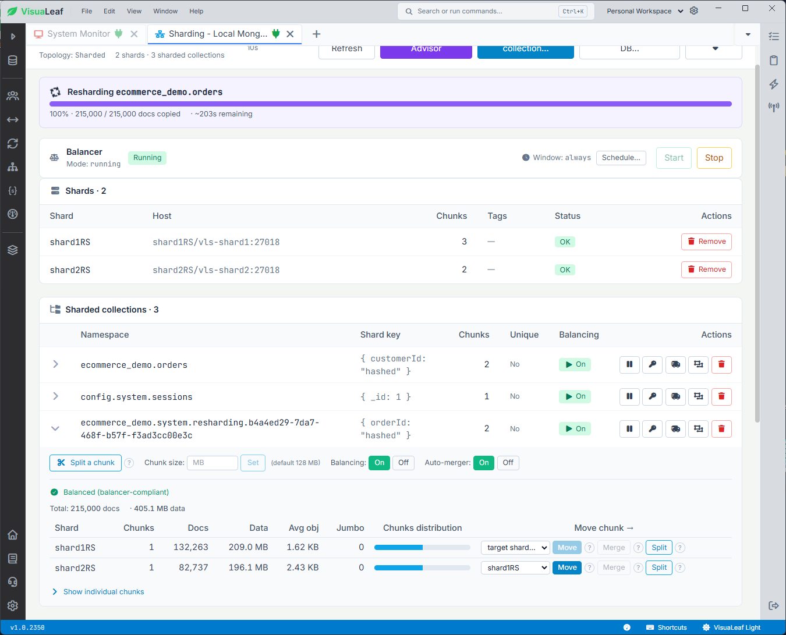The image size is (786, 635).
Task: Click the broadcast antenna icon in right panel
Action: tap(774, 107)
